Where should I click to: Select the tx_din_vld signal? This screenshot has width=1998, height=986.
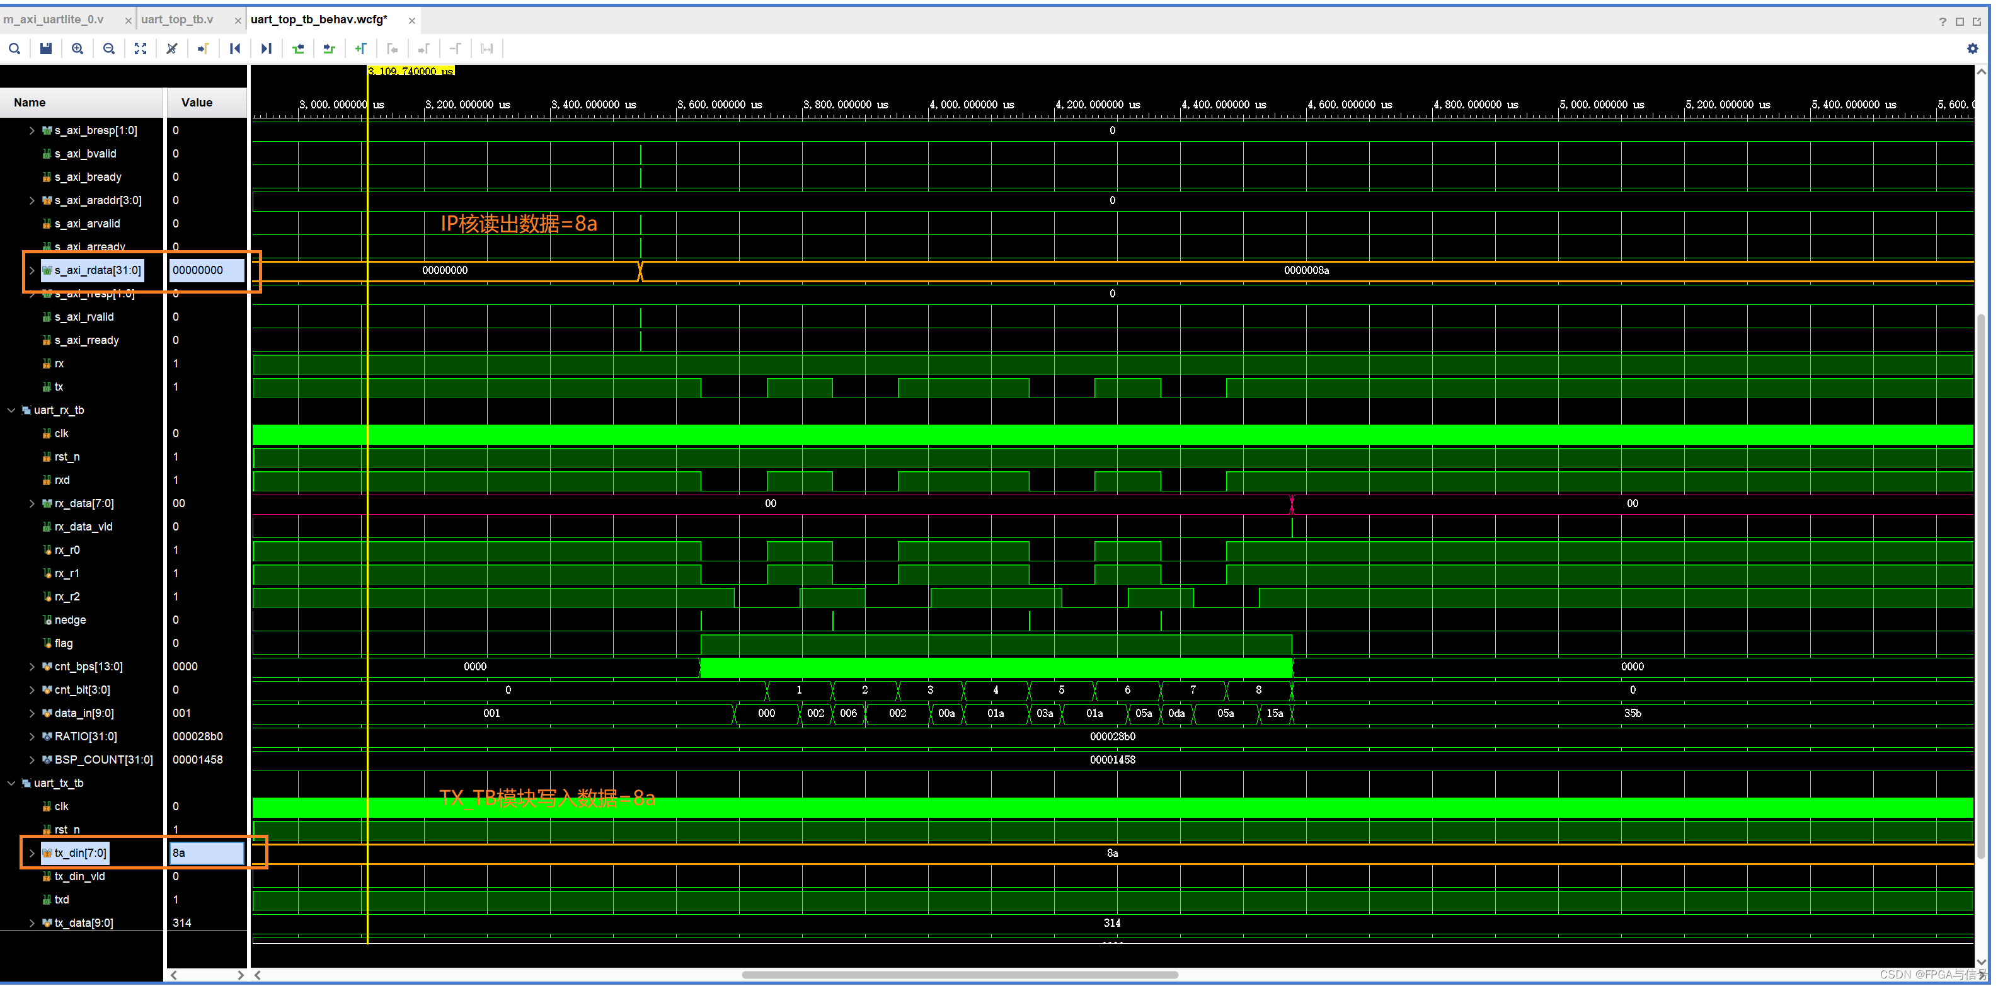tap(79, 876)
